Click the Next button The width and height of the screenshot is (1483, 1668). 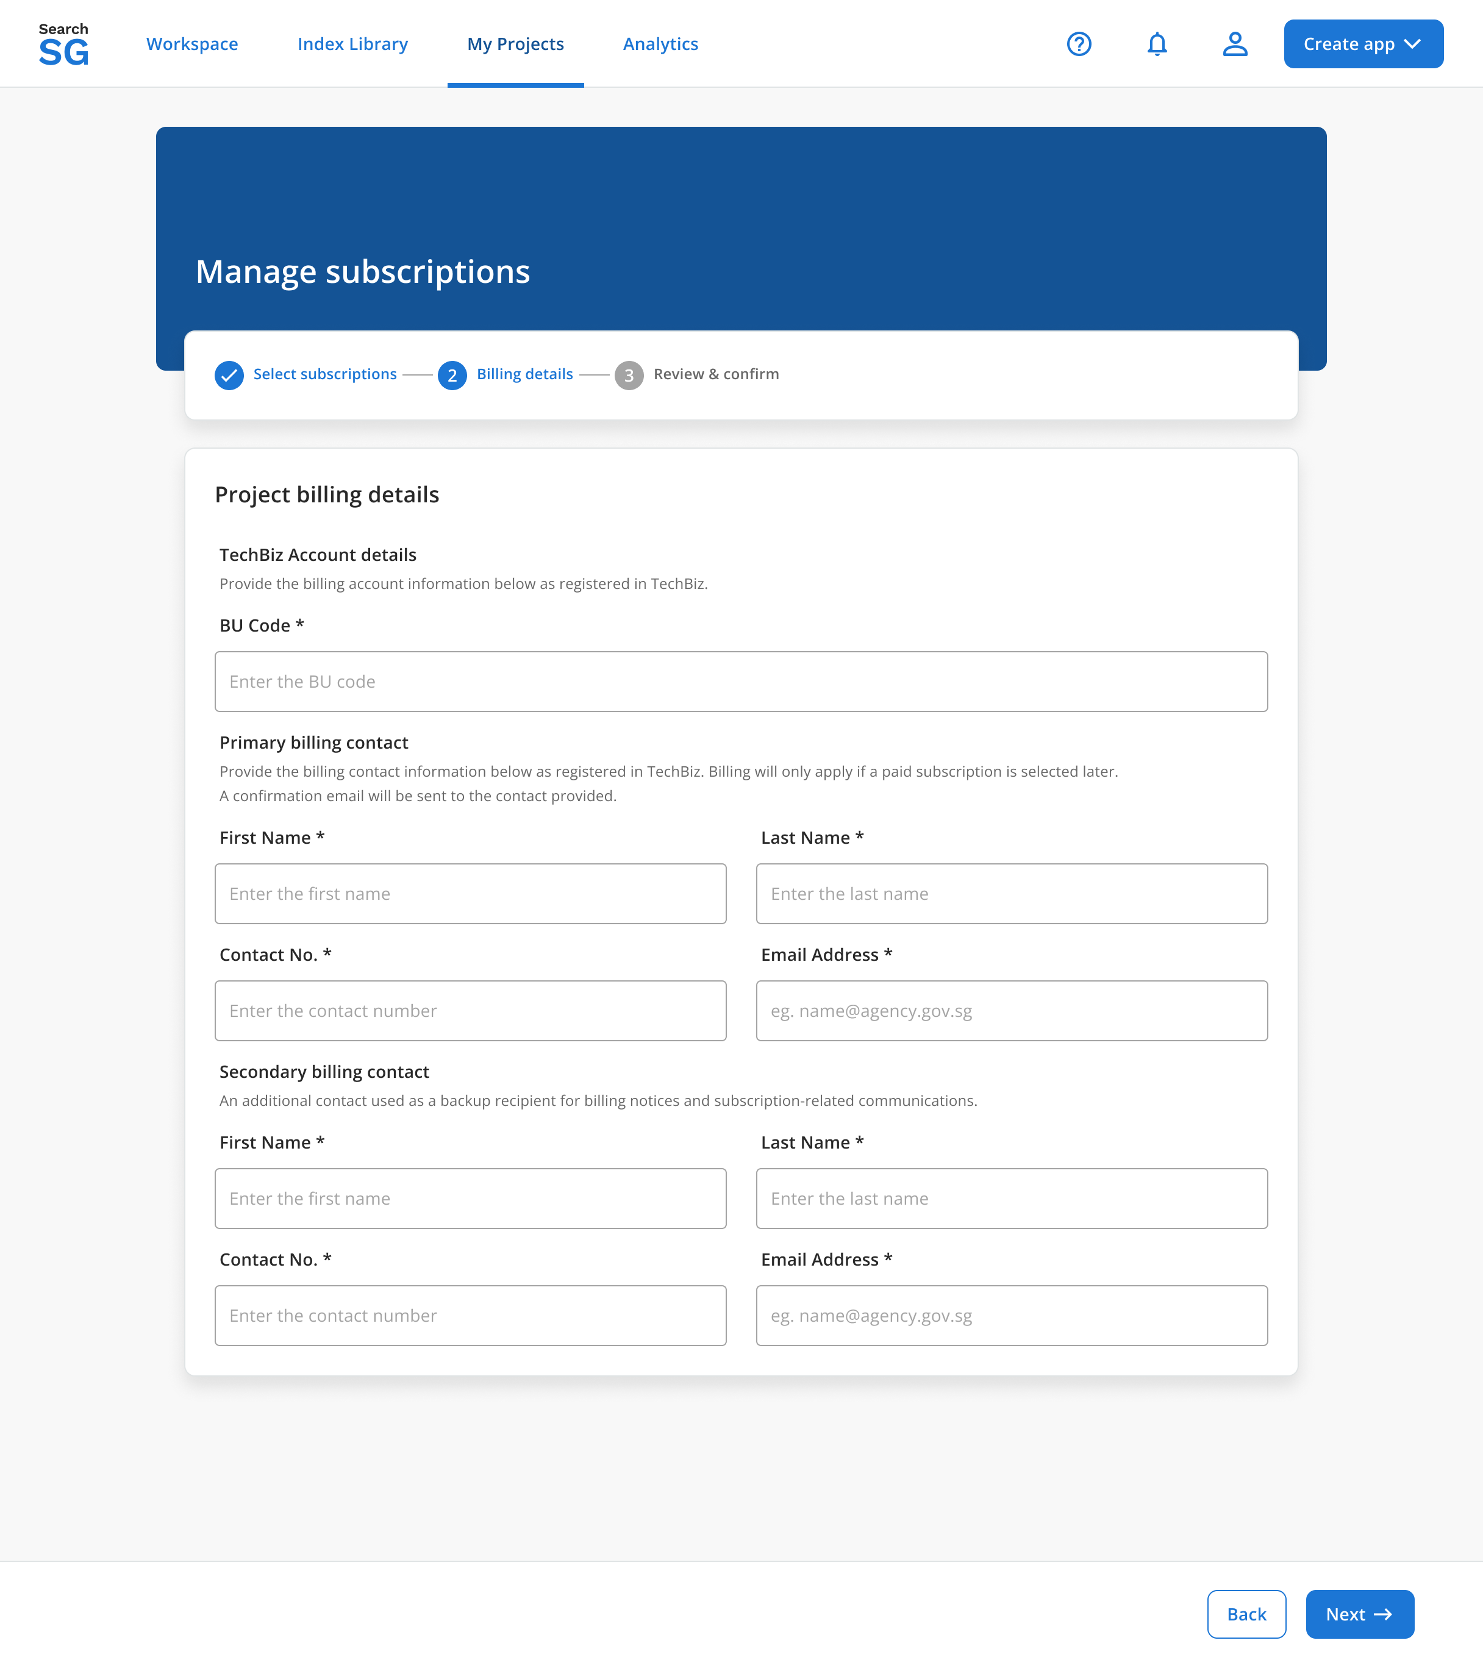1360,1613
